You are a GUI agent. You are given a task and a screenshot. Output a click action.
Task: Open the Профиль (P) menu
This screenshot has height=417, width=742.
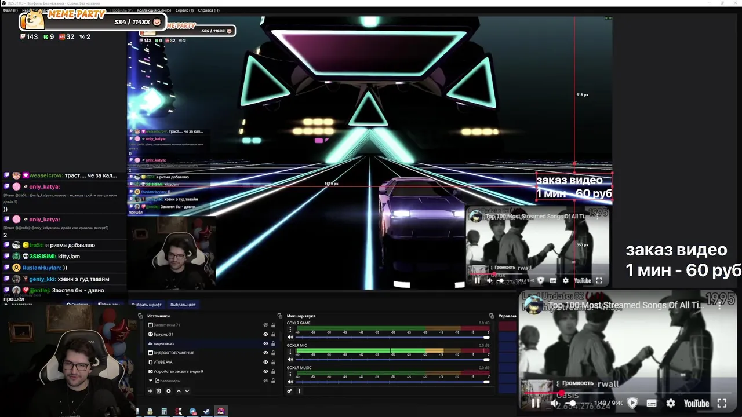coord(121,10)
